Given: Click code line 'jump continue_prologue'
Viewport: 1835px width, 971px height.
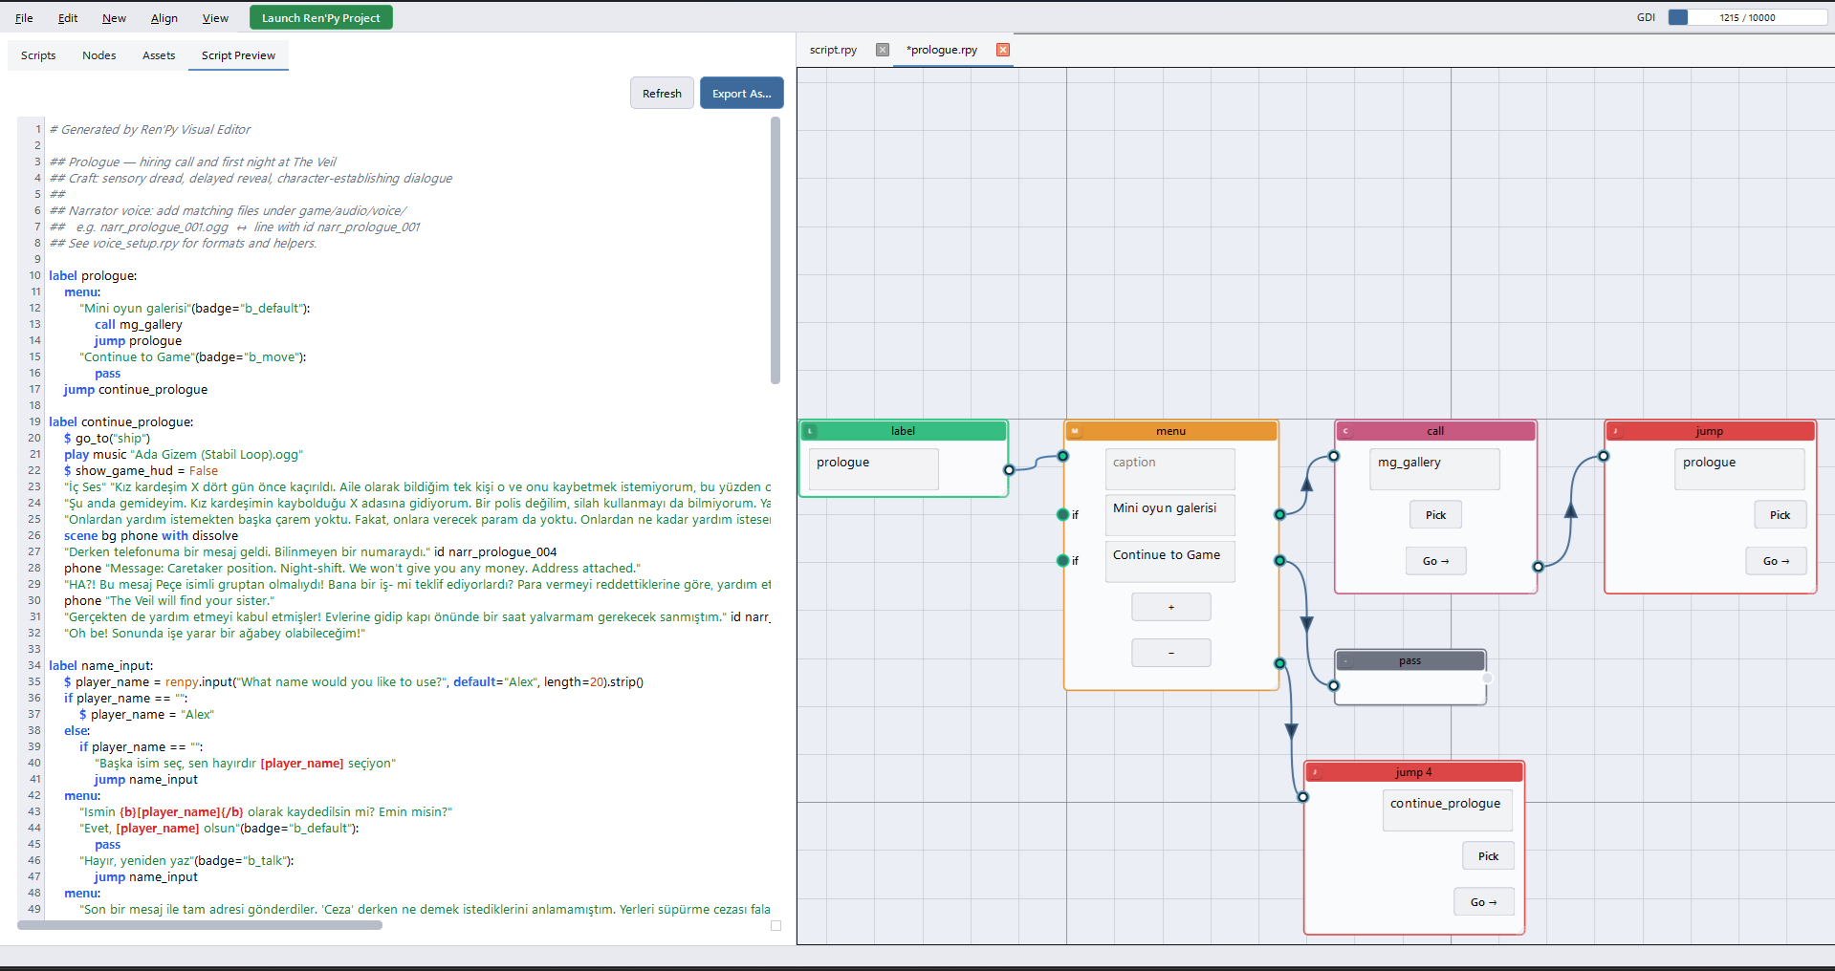Looking at the screenshot, I should (x=136, y=389).
